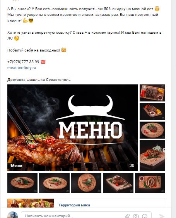Click the paperclip attachment icon
This screenshot has height=218, width=176.
coord(127,216)
